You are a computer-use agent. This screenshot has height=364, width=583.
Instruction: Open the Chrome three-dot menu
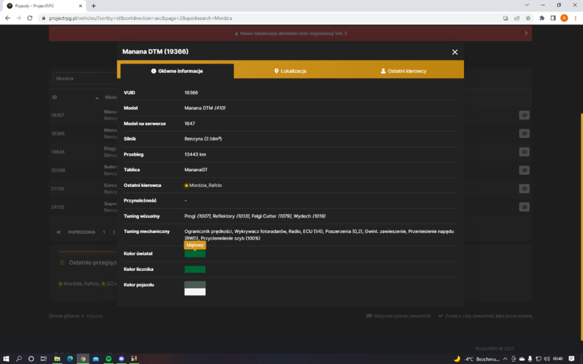575,18
